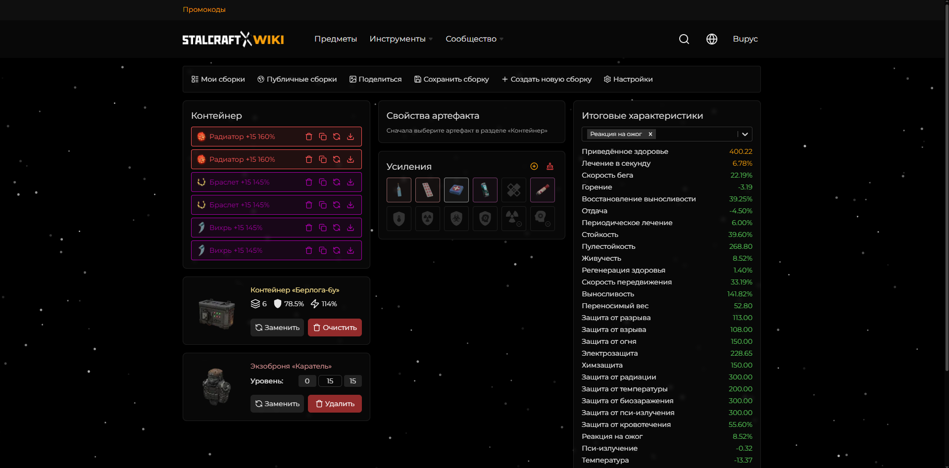This screenshot has width=949, height=468.
Task: Toggle the psi-protection boost slot
Action: tap(485, 218)
